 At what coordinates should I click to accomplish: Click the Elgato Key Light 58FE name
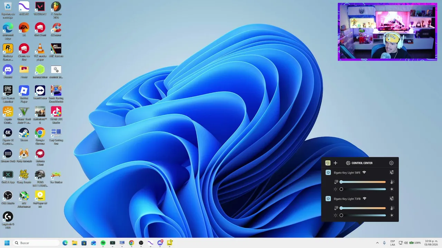click(x=347, y=173)
